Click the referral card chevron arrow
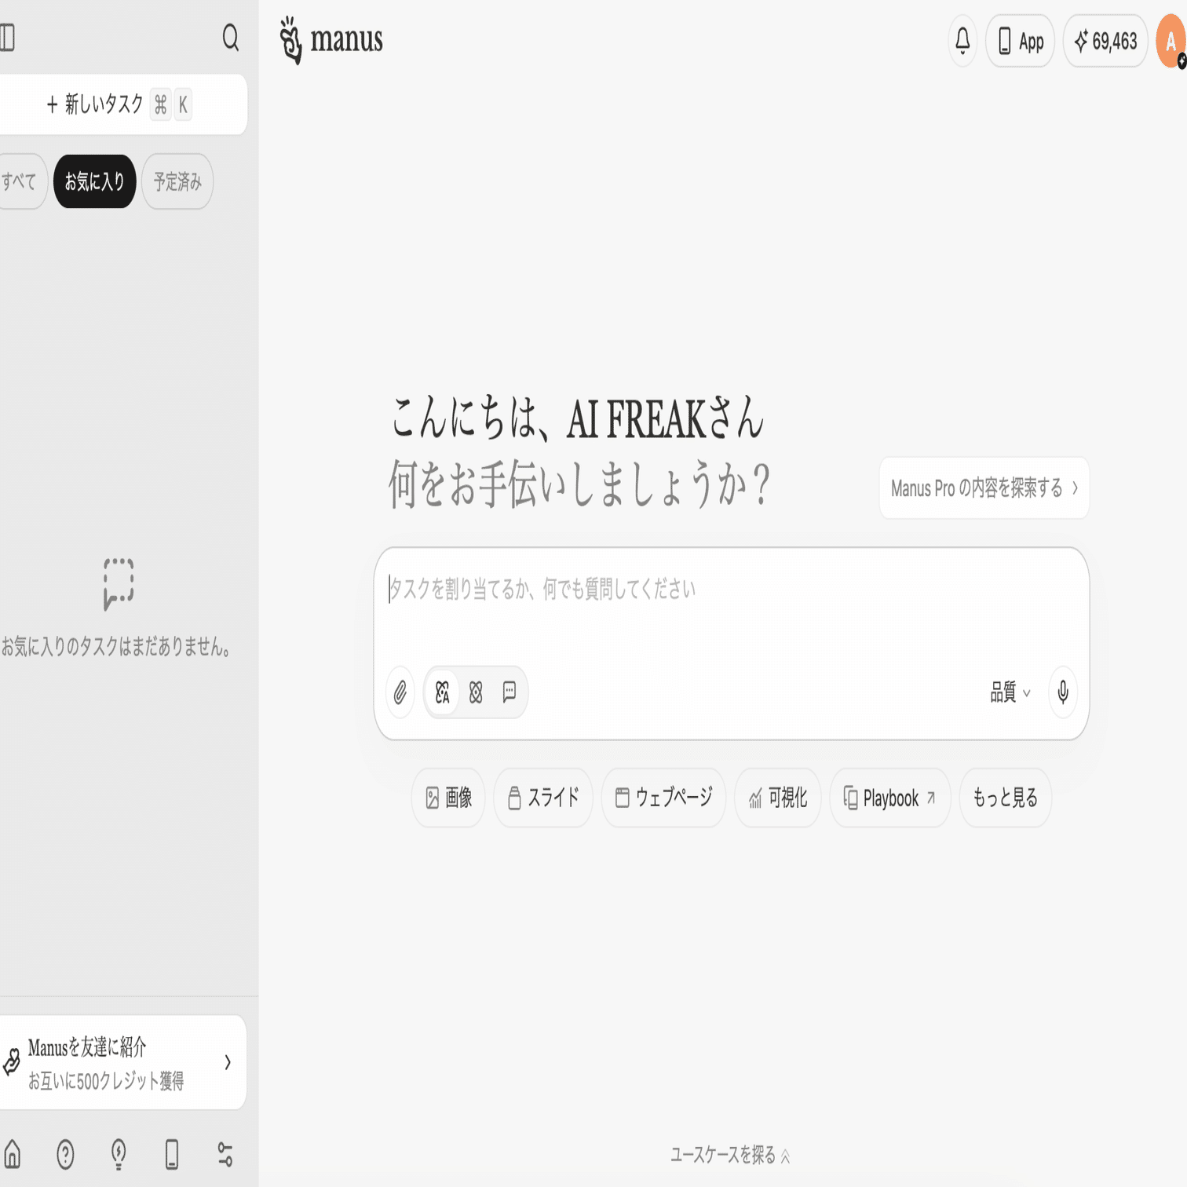Screen dimensions: 1187x1187 pos(228,1062)
